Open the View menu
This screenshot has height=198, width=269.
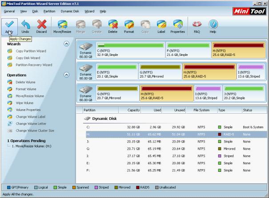click(24, 11)
